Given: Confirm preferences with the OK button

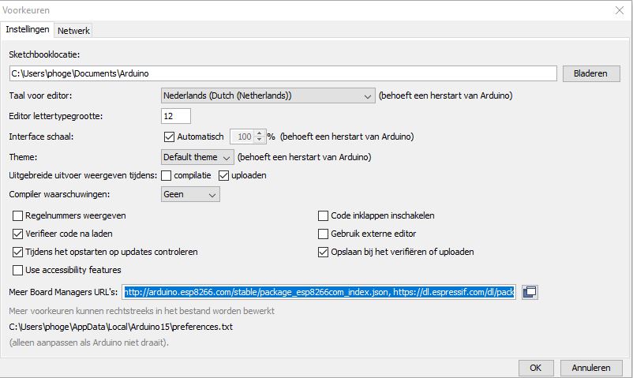Looking at the screenshot, I should coord(536,368).
